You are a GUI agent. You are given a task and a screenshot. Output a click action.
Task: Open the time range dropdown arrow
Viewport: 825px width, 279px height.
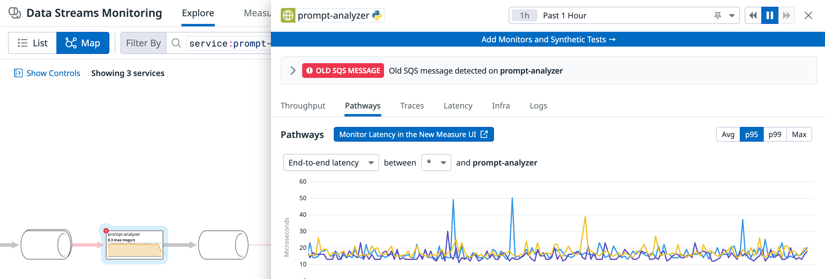pyautogui.click(x=732, y=15)
